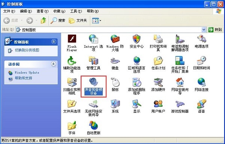
Task: Click the forward arrow button
Action: 30,21
